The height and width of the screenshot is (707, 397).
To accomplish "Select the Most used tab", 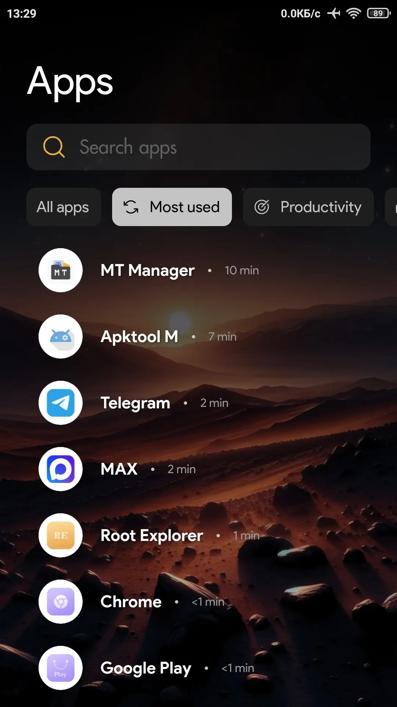I will tap(172, 207).
